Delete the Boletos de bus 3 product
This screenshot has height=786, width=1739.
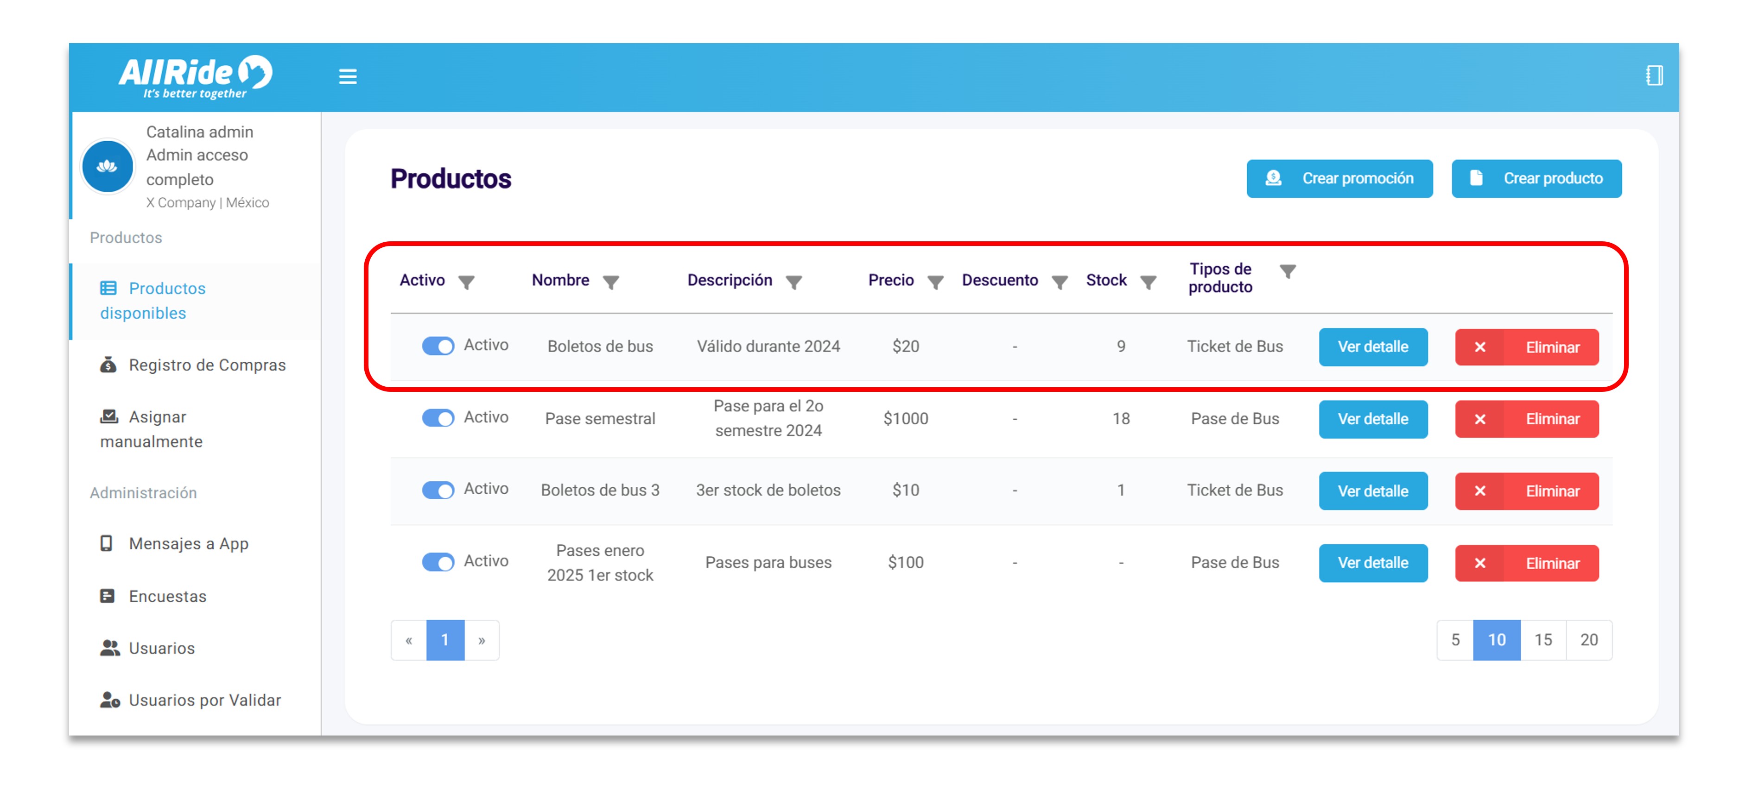coord(1527,490)
